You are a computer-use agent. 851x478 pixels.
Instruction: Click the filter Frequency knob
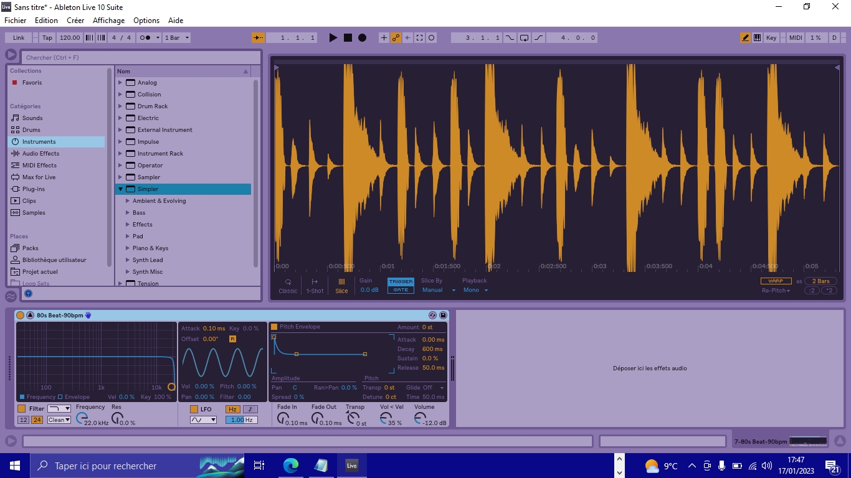point(83,418)
